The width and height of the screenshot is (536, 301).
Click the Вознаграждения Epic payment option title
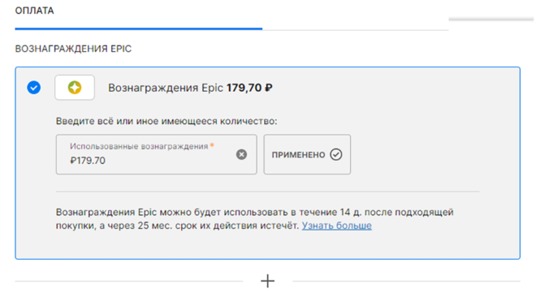[x=166, y=88]
